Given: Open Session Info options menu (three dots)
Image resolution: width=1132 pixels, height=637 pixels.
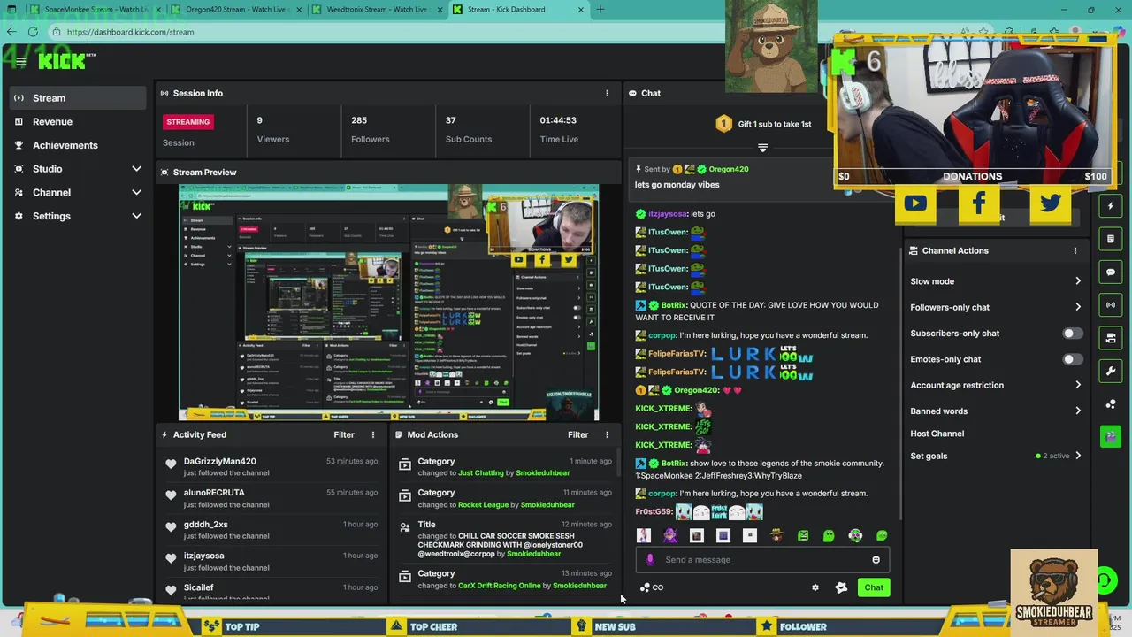Looking at the screenshot, I should point(607,93).
